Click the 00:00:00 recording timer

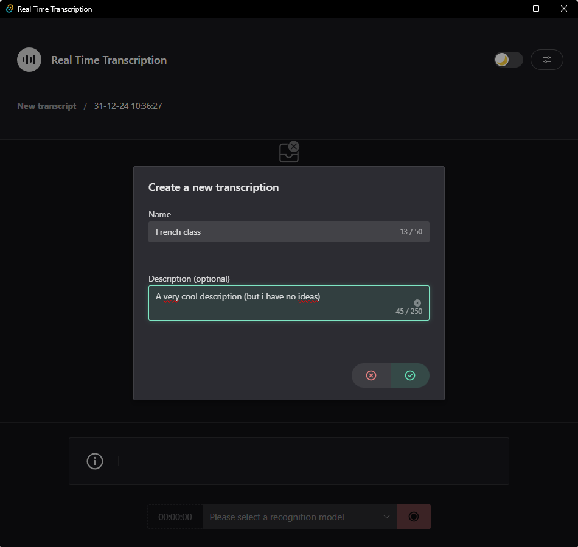click(175, 517)
